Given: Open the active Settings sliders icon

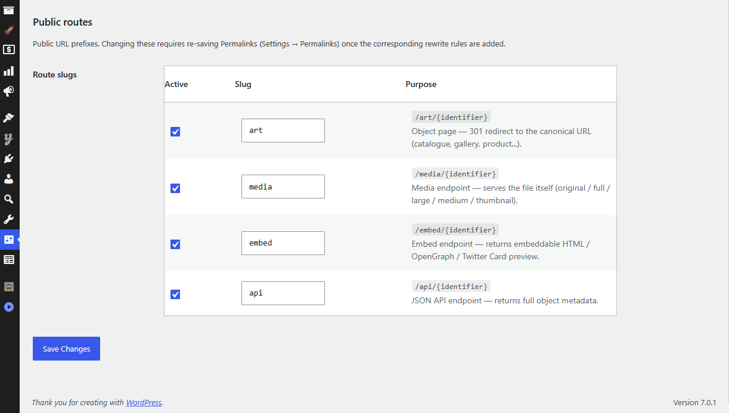Looking at the screenshot, I should point(9,240).
